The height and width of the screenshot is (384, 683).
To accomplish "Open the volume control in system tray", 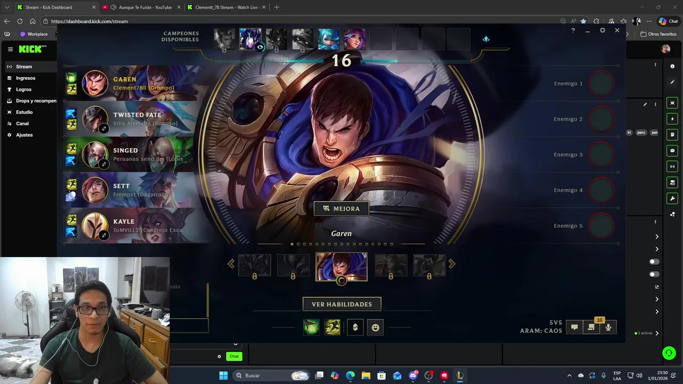I will pyautogui.click(x=640, y=375).
